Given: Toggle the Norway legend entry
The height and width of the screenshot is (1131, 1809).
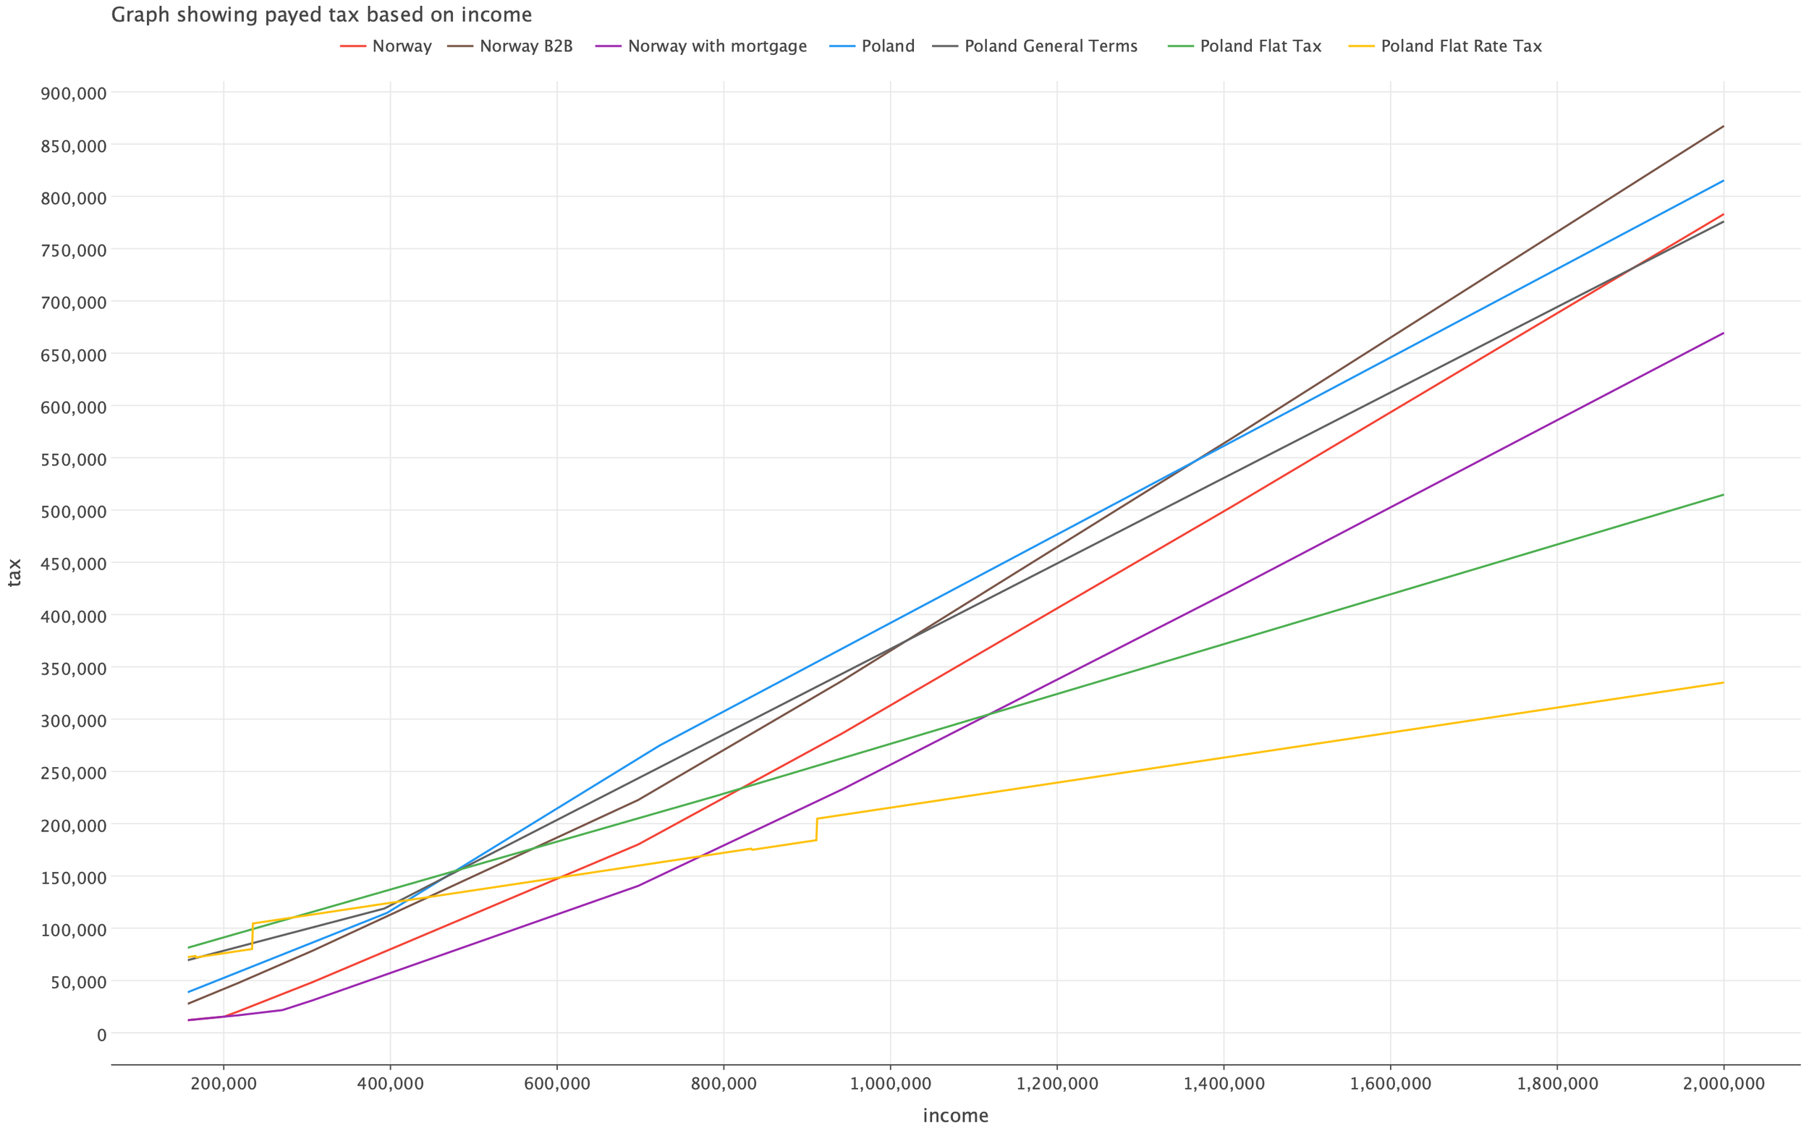Looking at the screenshot, I should pyautogui.click(x=402, y=46).
